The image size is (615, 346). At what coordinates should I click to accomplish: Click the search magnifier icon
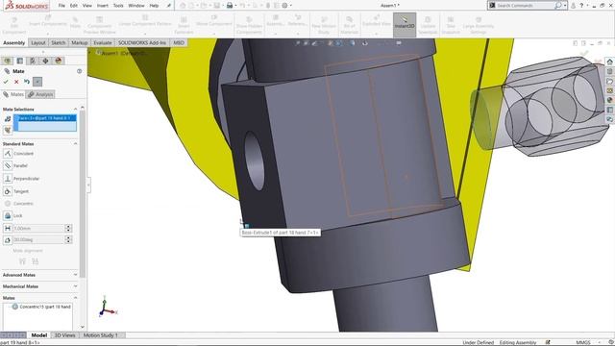tap(557, 6)
